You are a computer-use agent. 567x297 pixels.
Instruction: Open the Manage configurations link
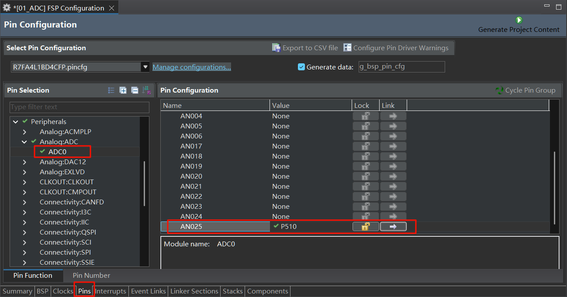pyautogui.click(x=191, y=67)
